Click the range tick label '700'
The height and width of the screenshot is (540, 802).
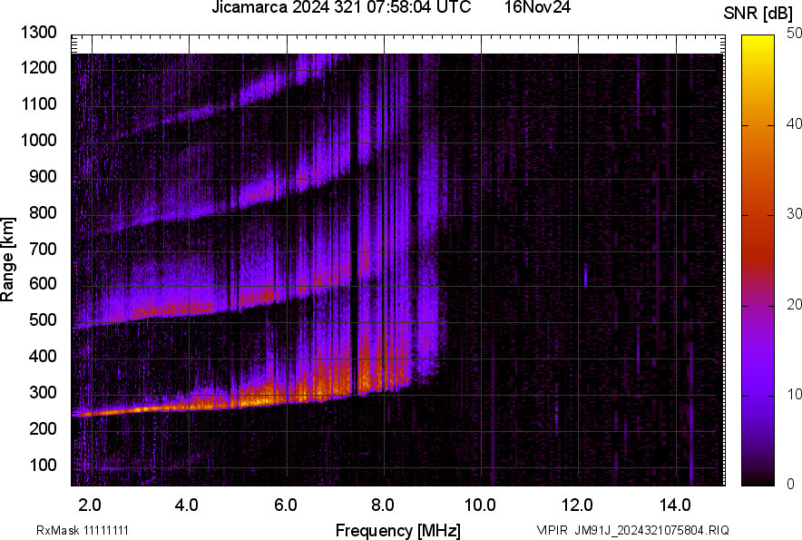(43, 249)
